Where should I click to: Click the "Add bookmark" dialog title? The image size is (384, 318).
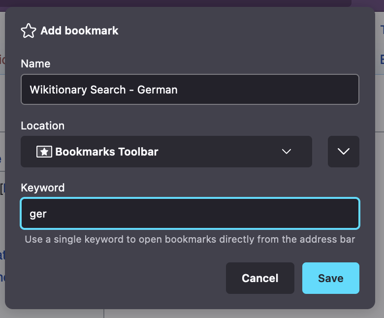pyautogui.click(x=79, y=31)
